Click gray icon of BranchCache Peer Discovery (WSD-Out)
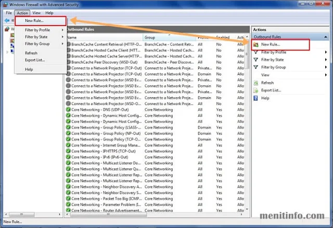 pos(69,62)
